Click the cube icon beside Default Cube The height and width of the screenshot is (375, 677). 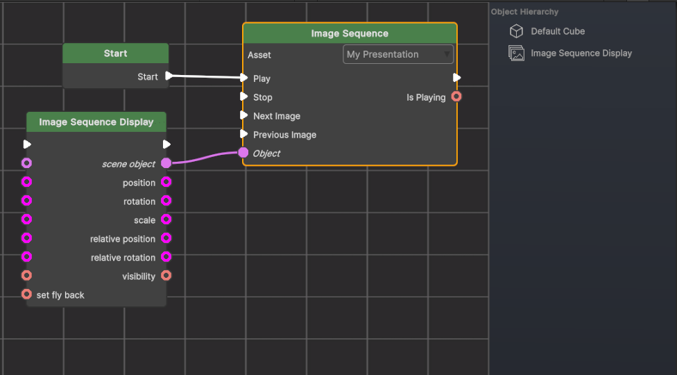pyautogui.click(x=516, y=31)
